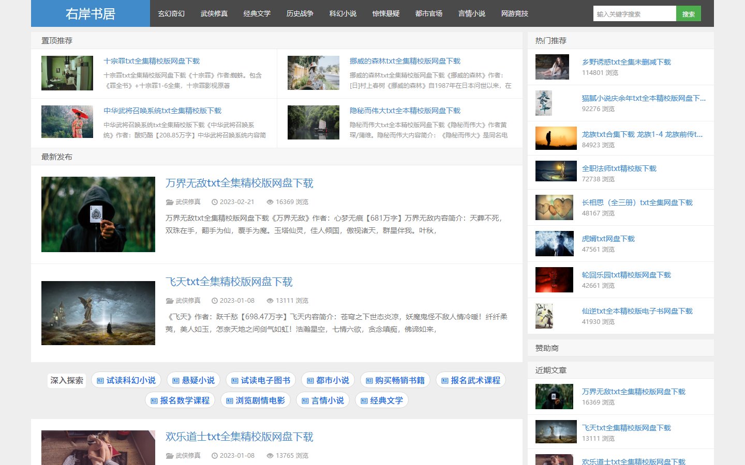Open the 网游竞技 category
745x465 pixels.
click(515, 13)
